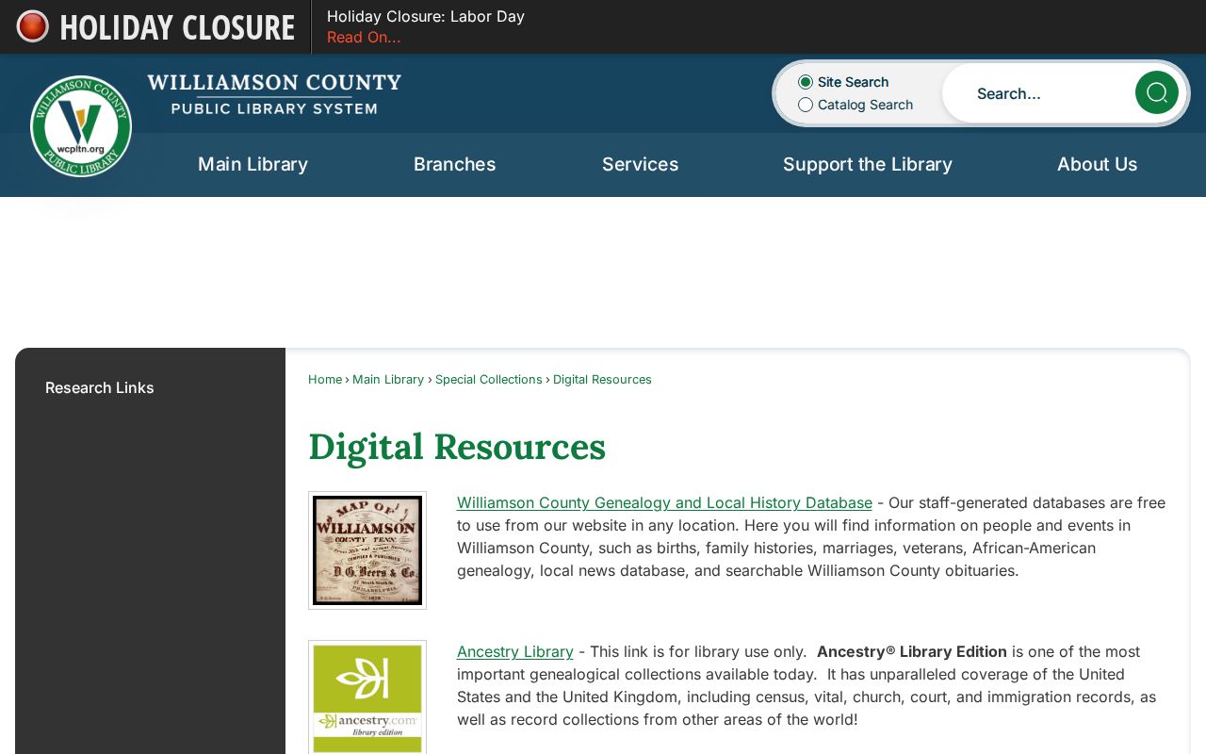
Task: Select the Catalog Search radio button
Action: coord(806,105)
